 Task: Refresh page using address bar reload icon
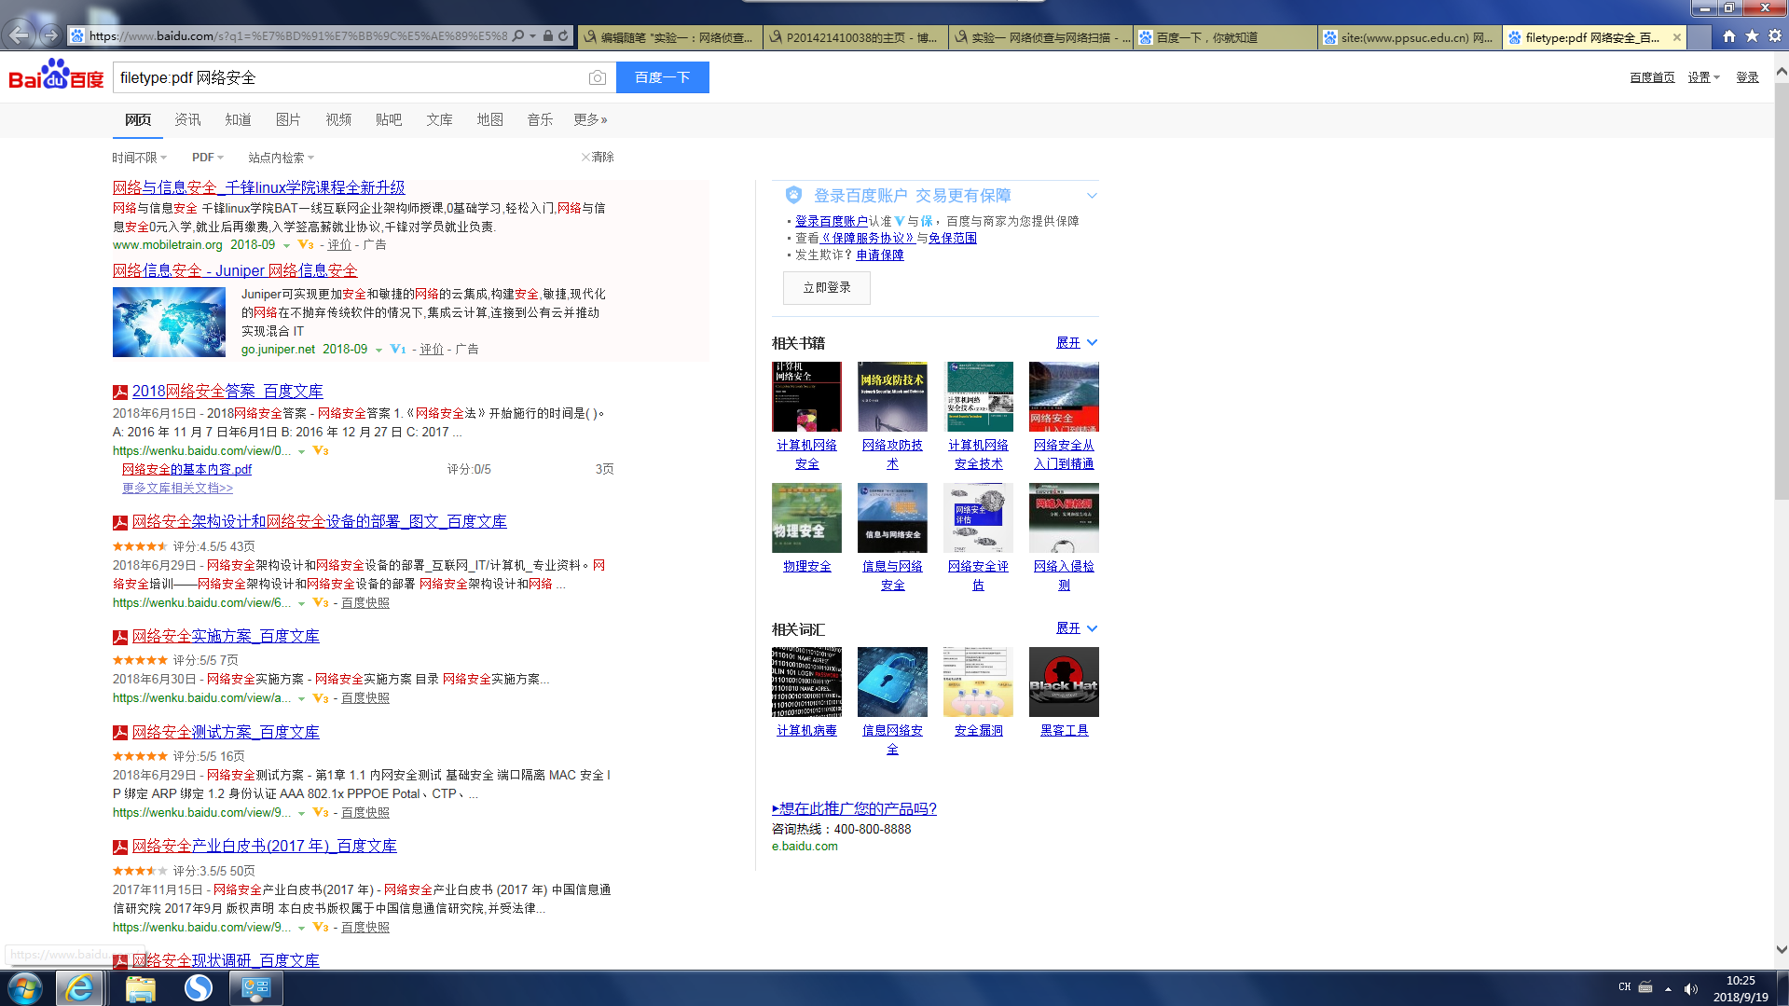pos(563,36)
